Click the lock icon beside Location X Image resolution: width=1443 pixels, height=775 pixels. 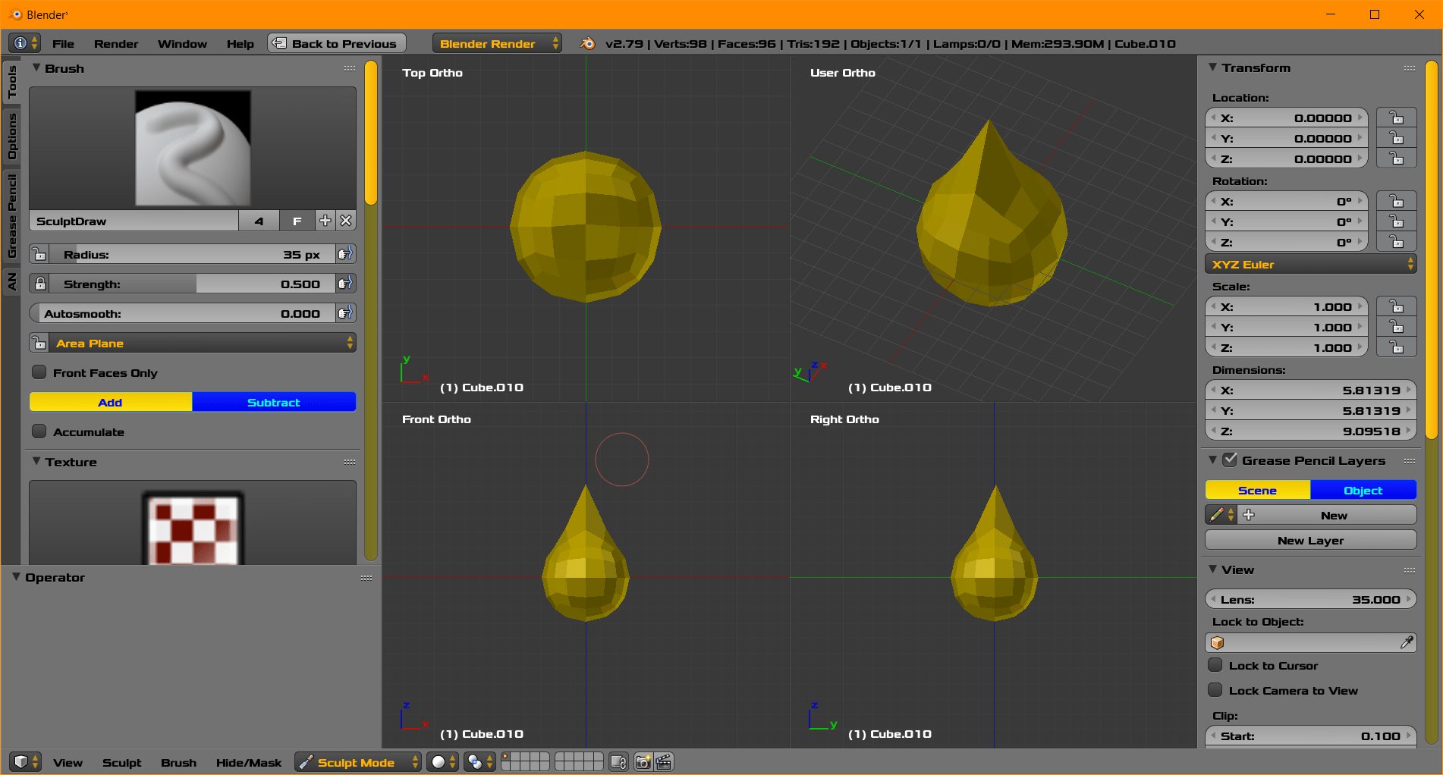point(1397,118)
